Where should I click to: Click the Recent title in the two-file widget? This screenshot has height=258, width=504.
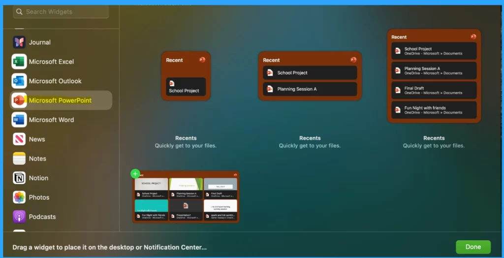271,60
